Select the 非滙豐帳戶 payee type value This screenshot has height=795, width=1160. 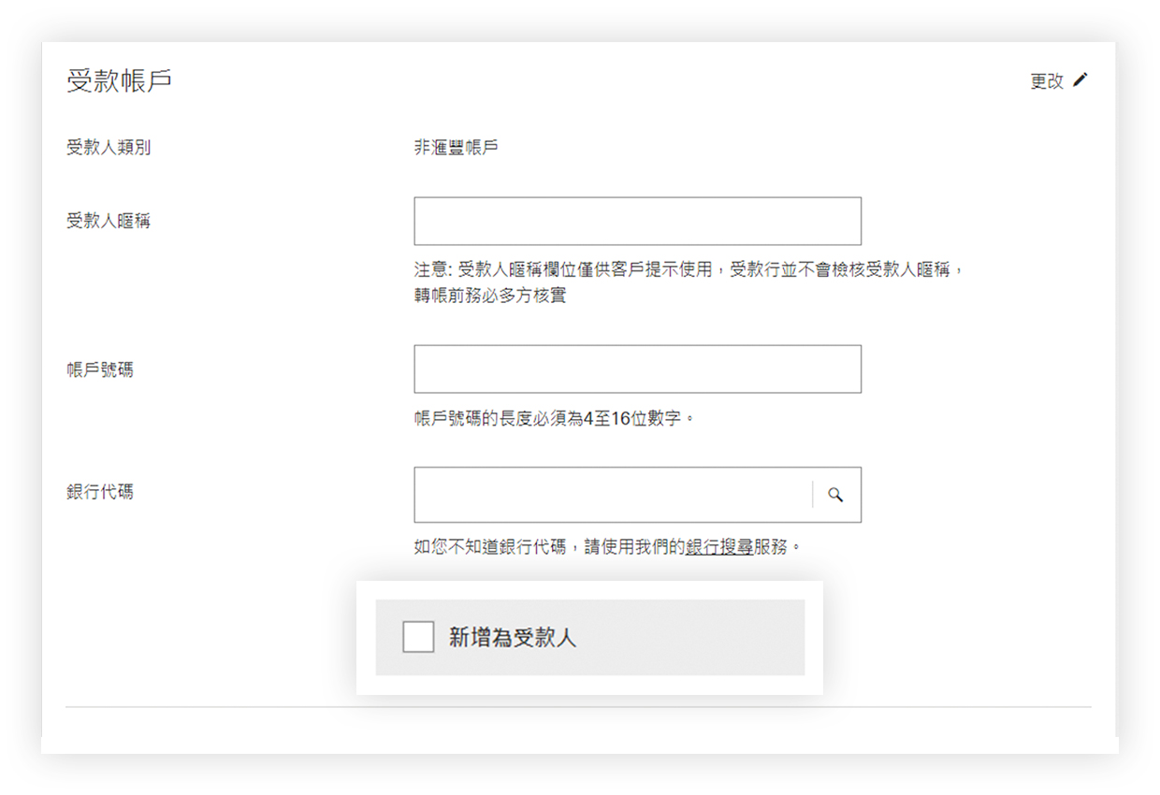pyautogui.click(x=456, y=147)
